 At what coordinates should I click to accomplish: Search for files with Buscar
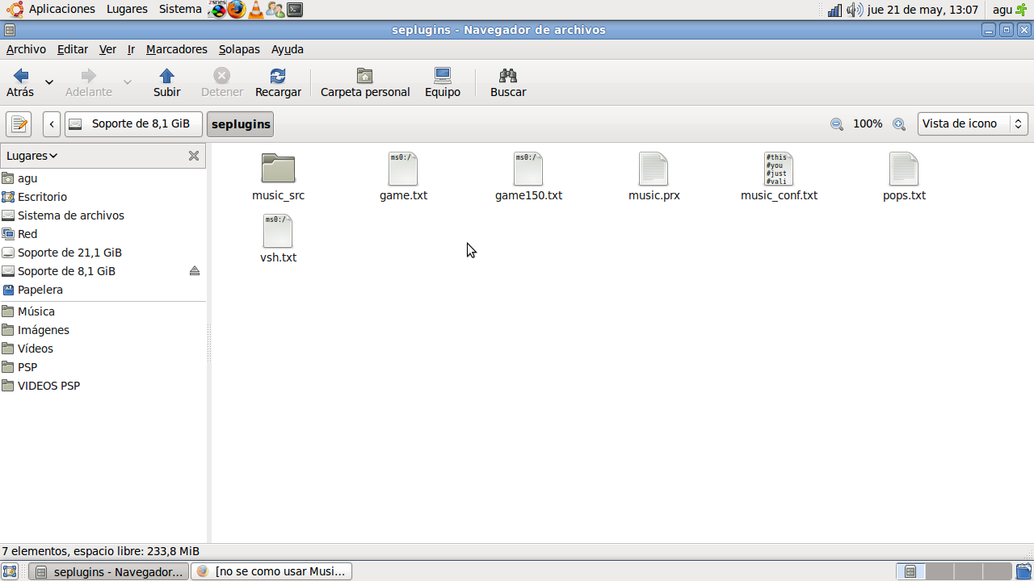pyautogui.click(x=508, y=83)
